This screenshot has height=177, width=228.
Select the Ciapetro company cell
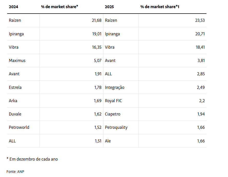click(113, 114)
